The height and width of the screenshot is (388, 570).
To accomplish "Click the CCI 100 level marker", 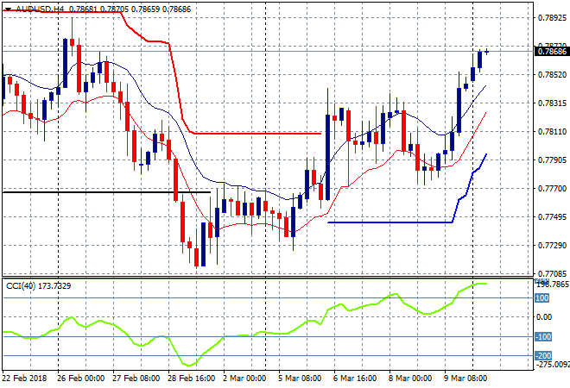I will tap(542, 298).
